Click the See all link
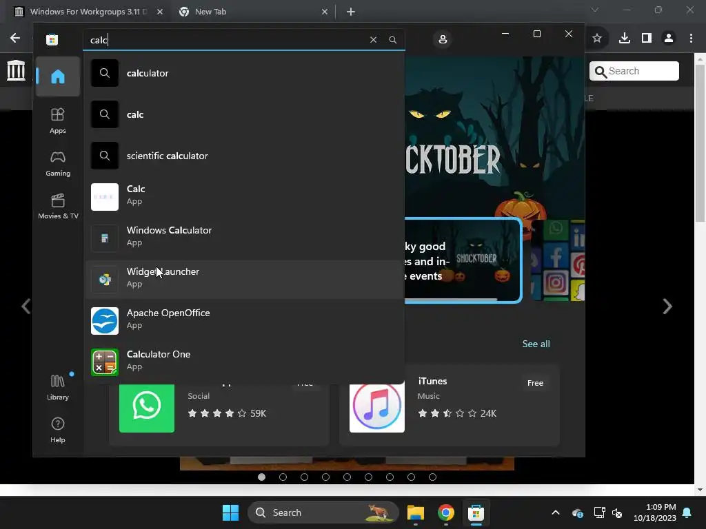The width and height of the screenshot is (706, 529). click(x=536, y=344)
